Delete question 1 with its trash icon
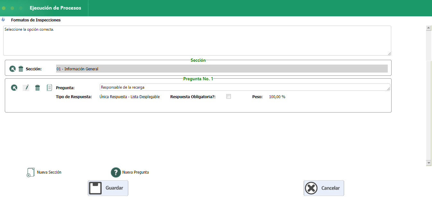Image resolution: width=432 pixels, height=211 pixels. (38, 88)
